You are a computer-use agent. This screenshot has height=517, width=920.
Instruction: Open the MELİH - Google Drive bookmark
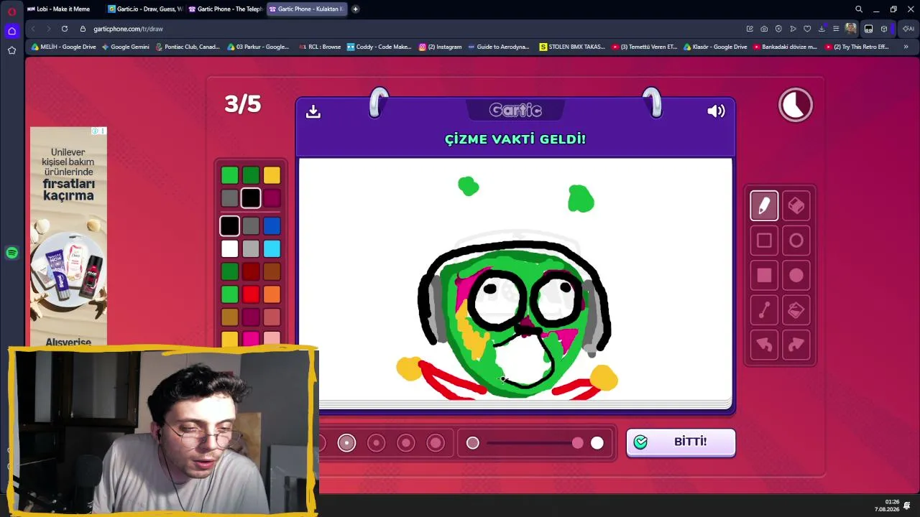63,47
